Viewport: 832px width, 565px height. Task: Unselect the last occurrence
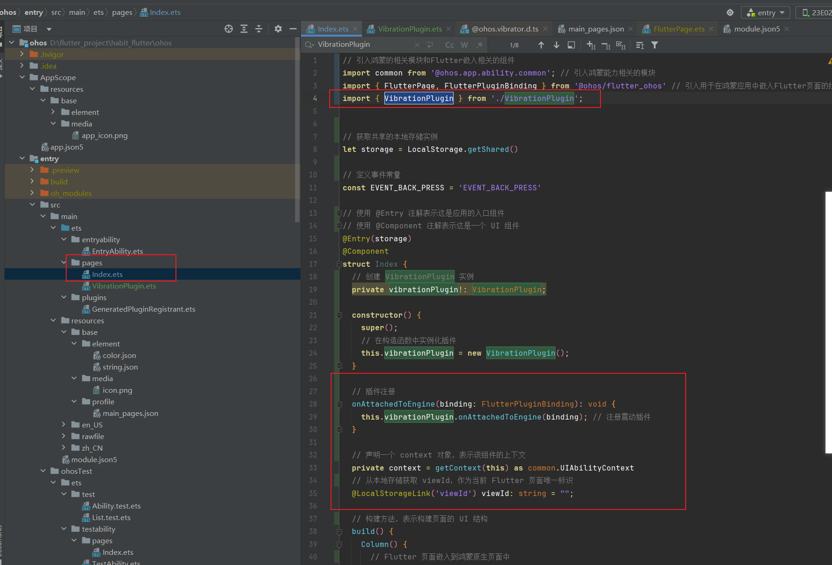click(606, 45)
